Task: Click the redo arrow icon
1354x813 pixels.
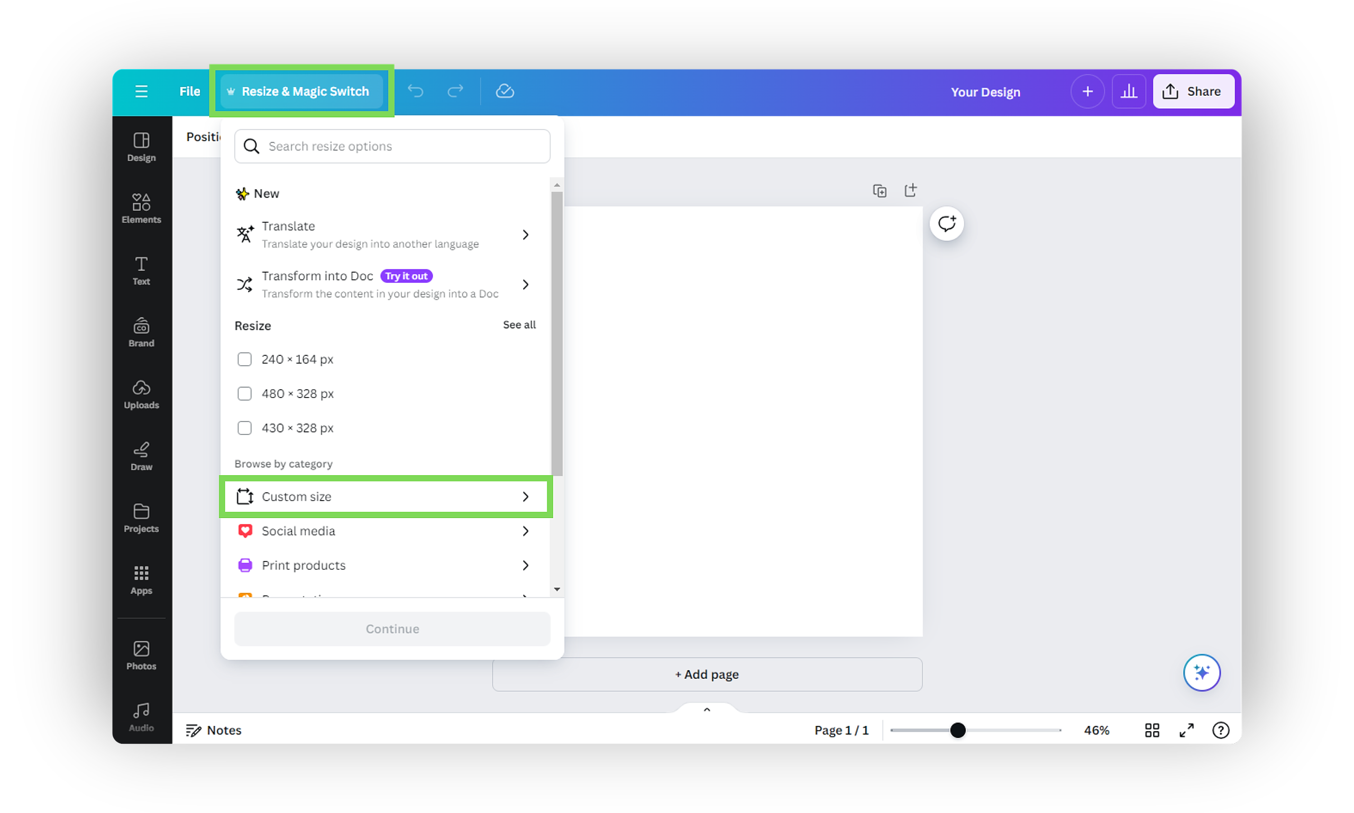Action: [455, 91]
